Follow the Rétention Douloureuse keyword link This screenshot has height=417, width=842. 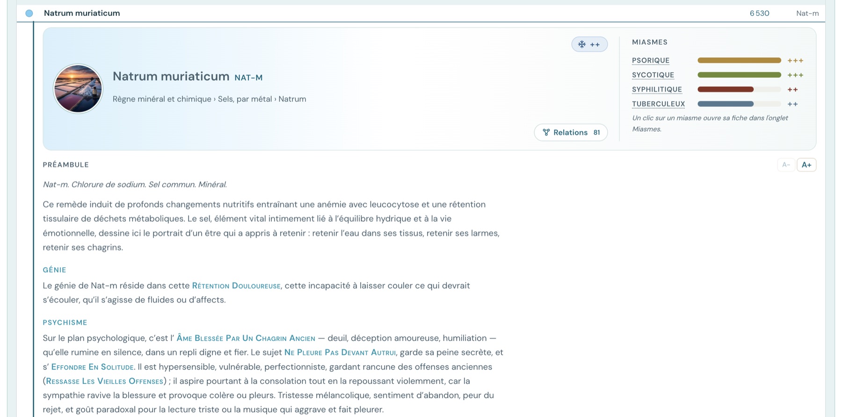pos(236,286)
